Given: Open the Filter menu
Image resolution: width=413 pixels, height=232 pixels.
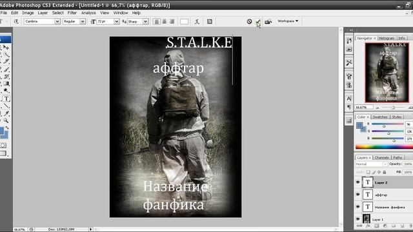Looking at the screenshot, I should (72, 13).
